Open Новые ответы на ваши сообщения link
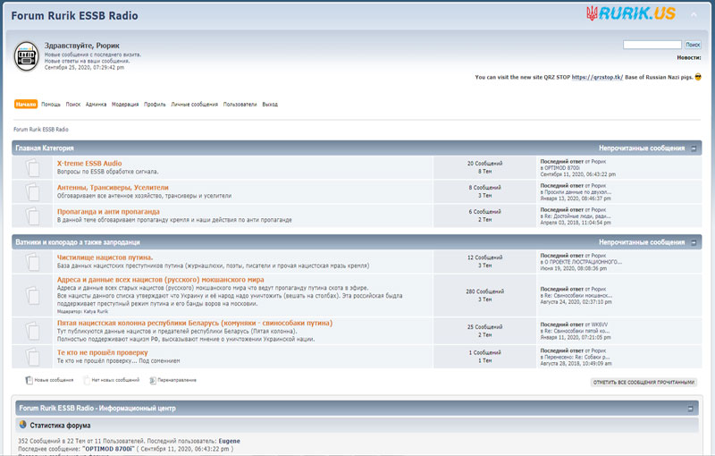The image size is (715, 456). (x=87, y=61)
